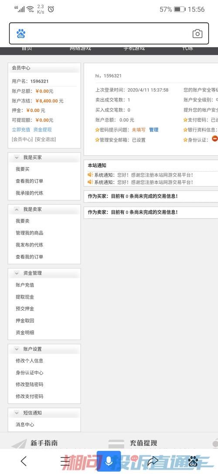This screenshot has width=218, height=474.
Task: Click the Baidu search input field
Action: pos(109,34)
